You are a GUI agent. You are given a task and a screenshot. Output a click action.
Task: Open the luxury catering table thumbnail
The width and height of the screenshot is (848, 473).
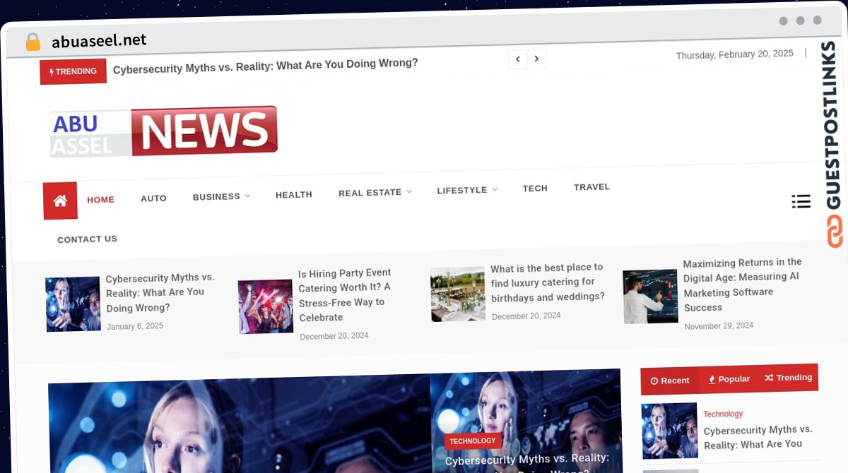[458, 294]
